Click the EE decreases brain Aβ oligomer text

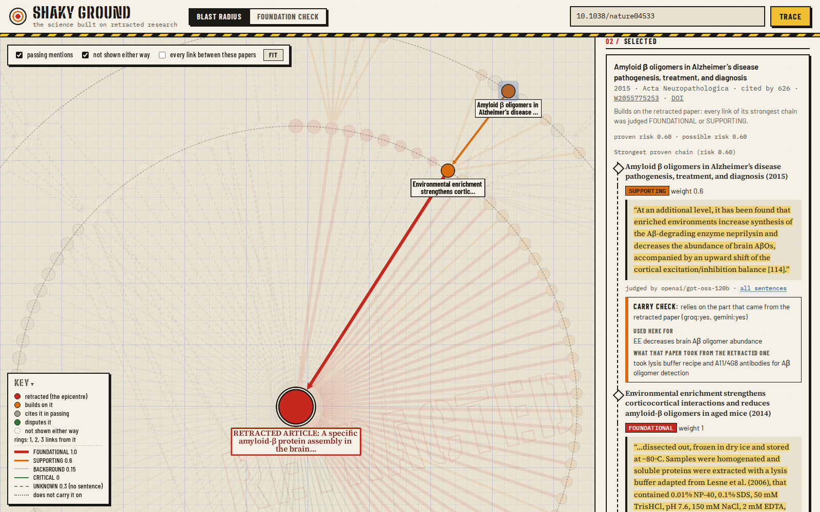pyautogui.click(x=698, y=342)
